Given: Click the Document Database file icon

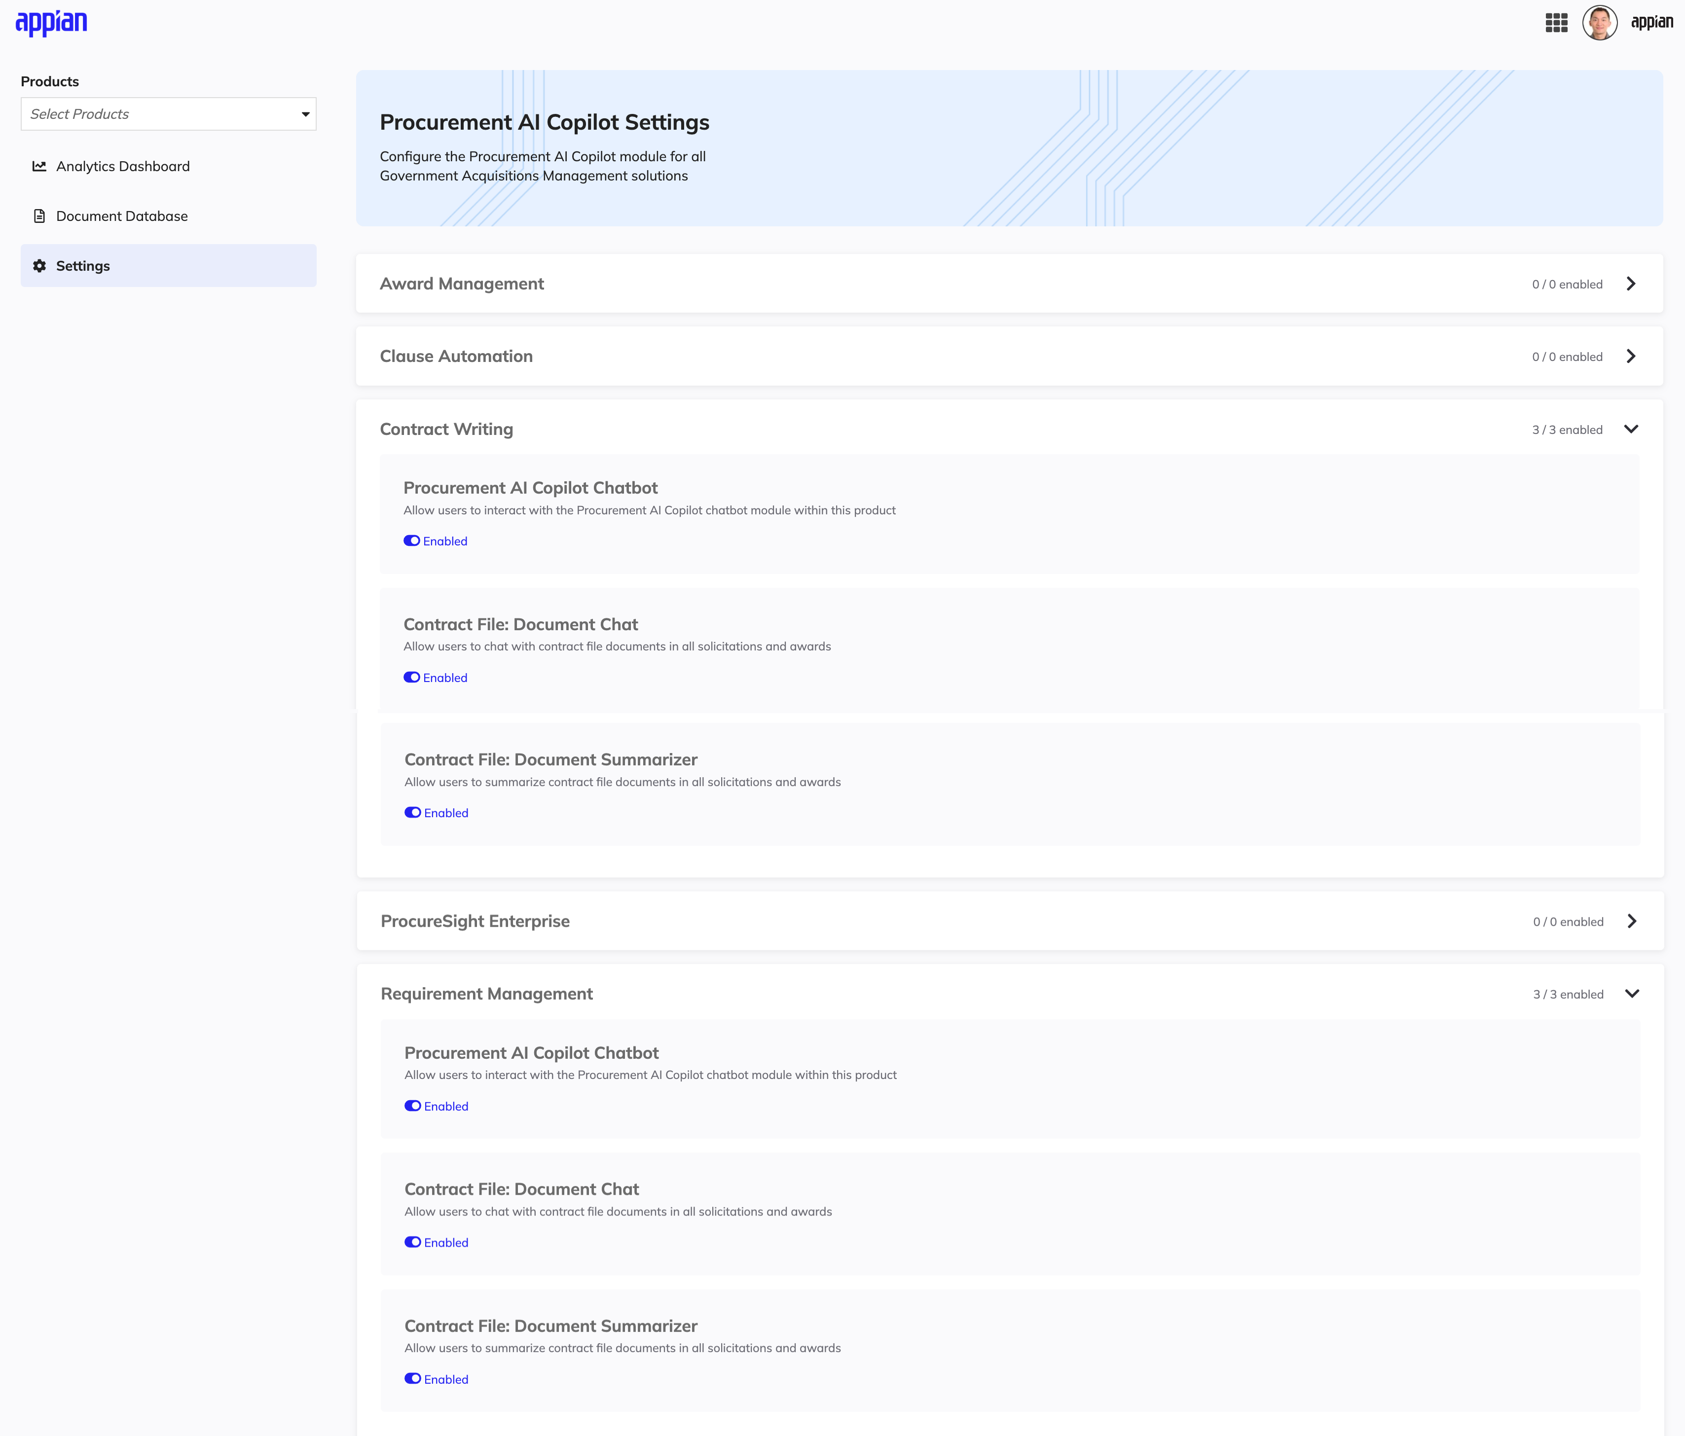Looking at the screenshot, I should tap(39, 216).
